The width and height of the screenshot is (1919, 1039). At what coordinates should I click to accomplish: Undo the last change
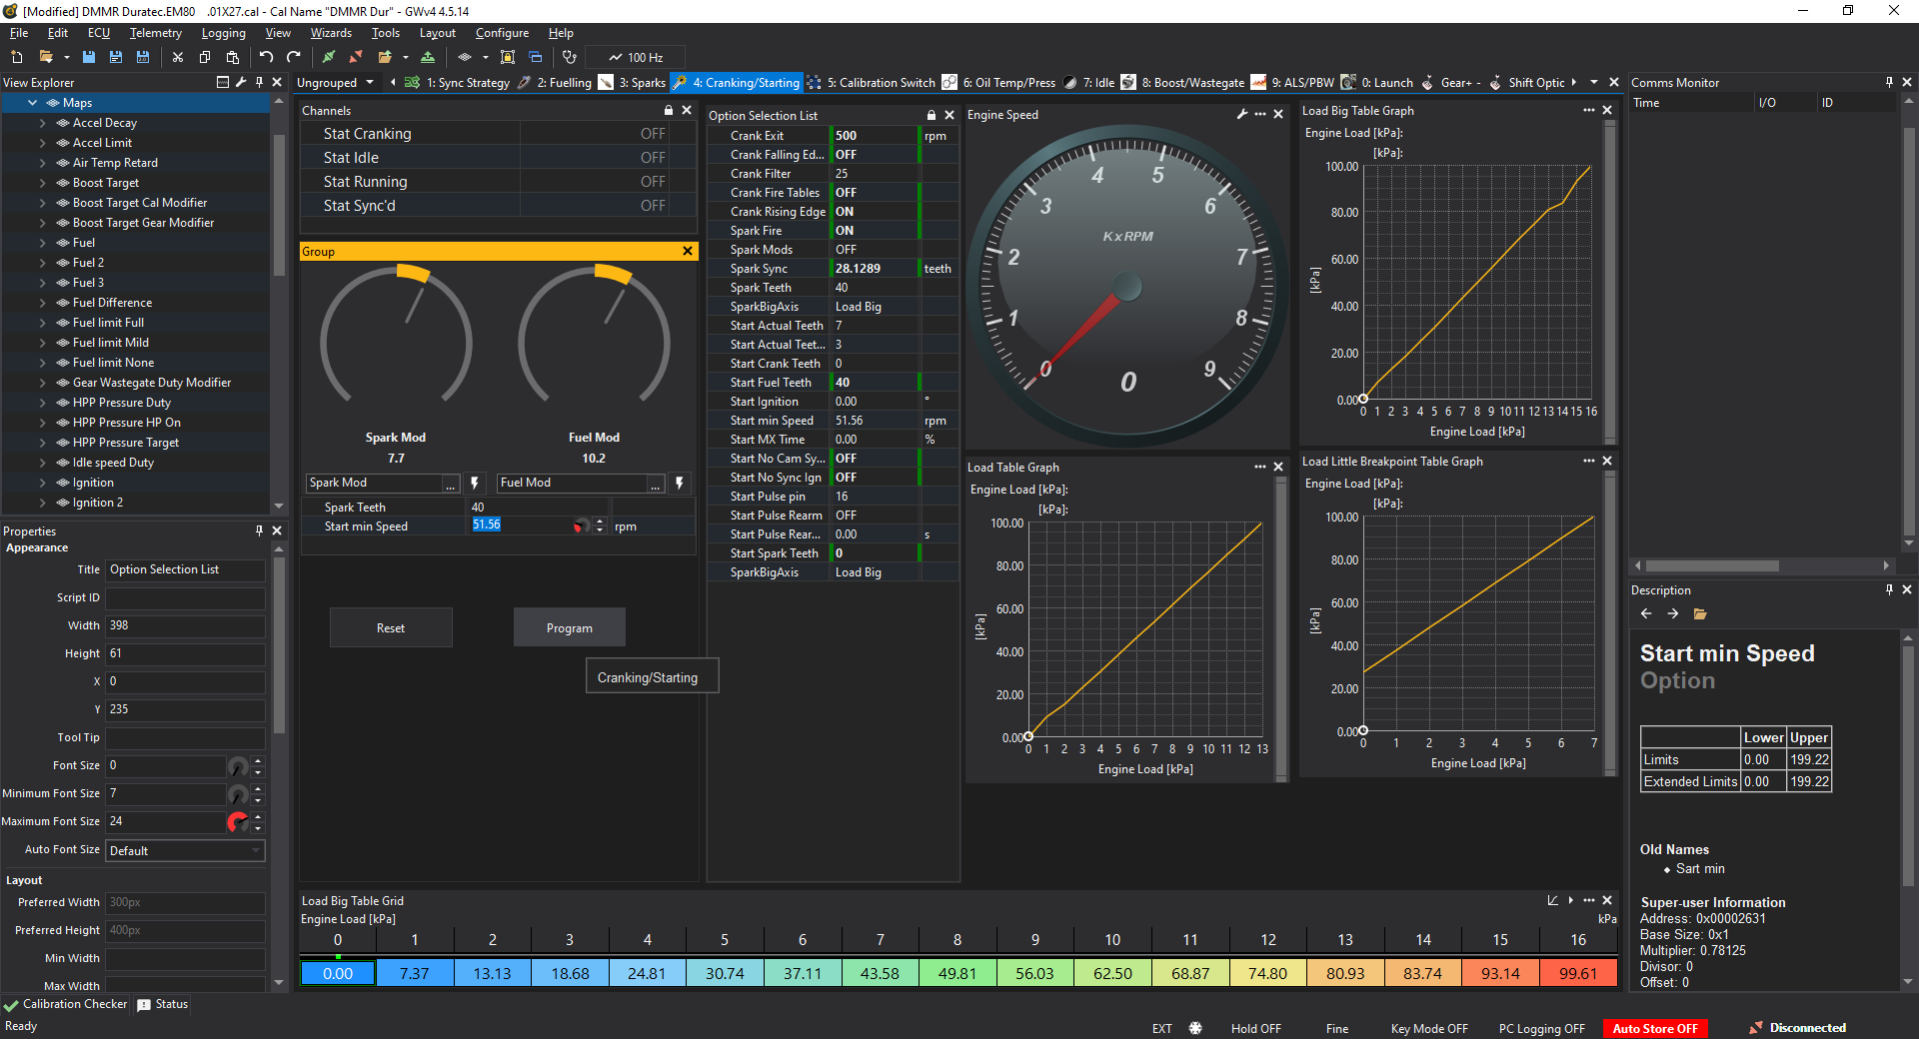(x=266, y=57)
